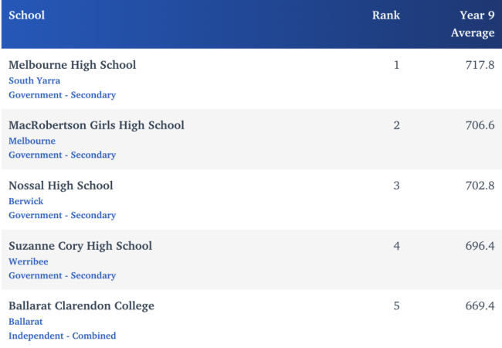Select the Independent - Combined sector link

click(x=62, y=336)
